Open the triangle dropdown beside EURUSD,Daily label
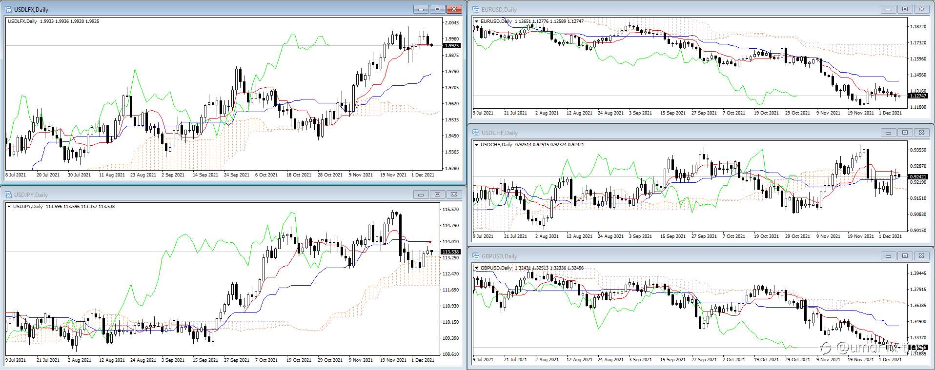 (477, 21)
